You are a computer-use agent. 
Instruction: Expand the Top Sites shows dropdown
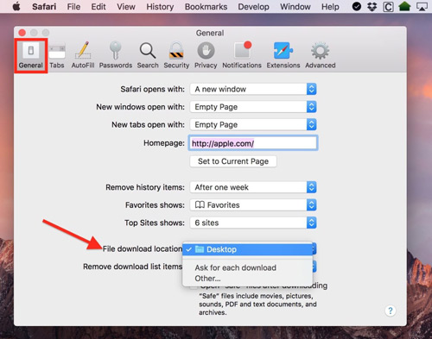pyautogui.click(x=253, y=223)
